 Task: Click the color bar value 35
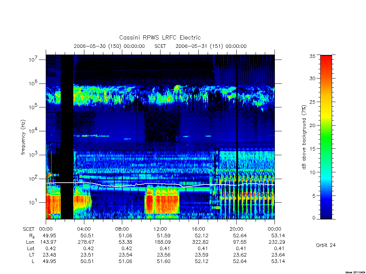(312, 56)
